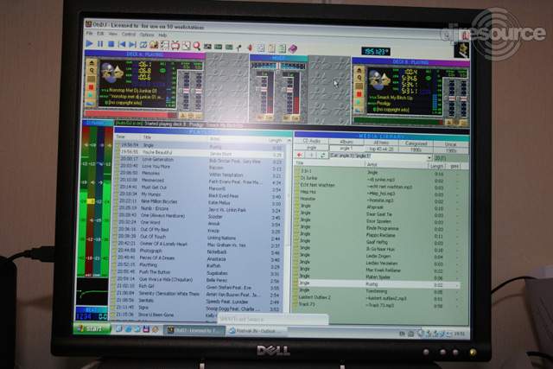Viewport: 553px width, 369px height.
Task: Open the purple book help icon
Action: tap(293, 48)
